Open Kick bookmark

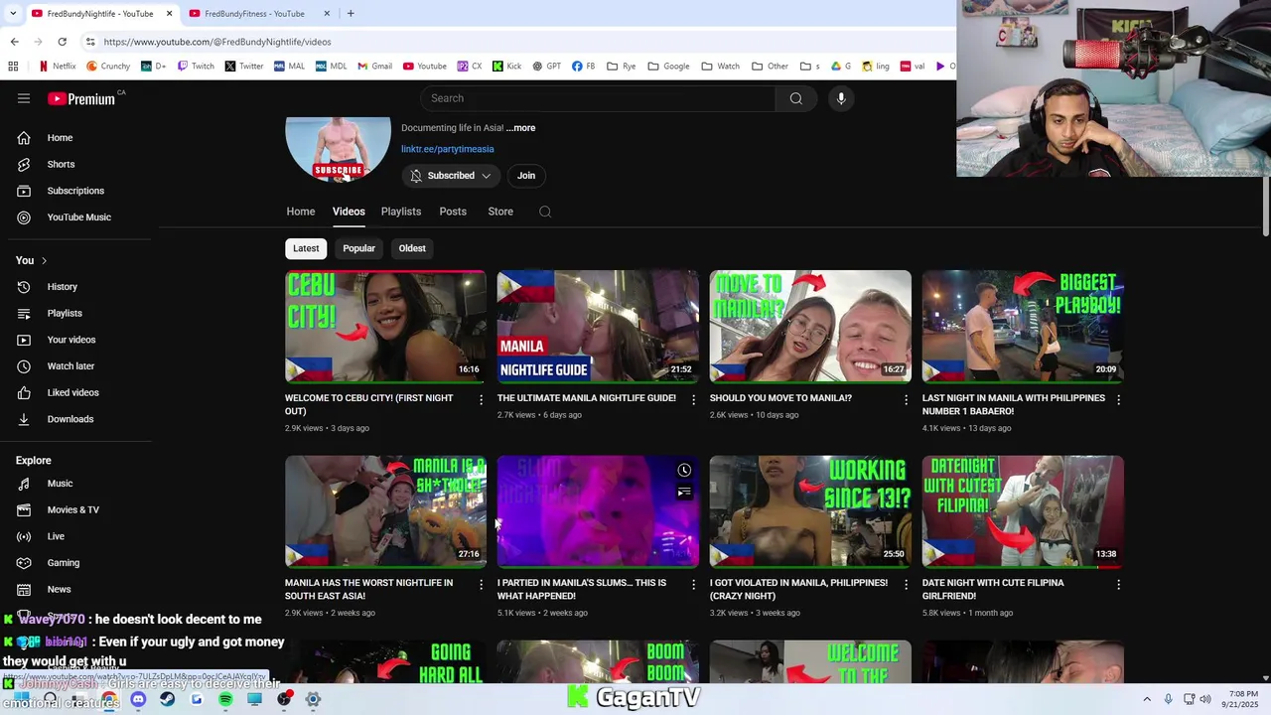click(506, 67)
